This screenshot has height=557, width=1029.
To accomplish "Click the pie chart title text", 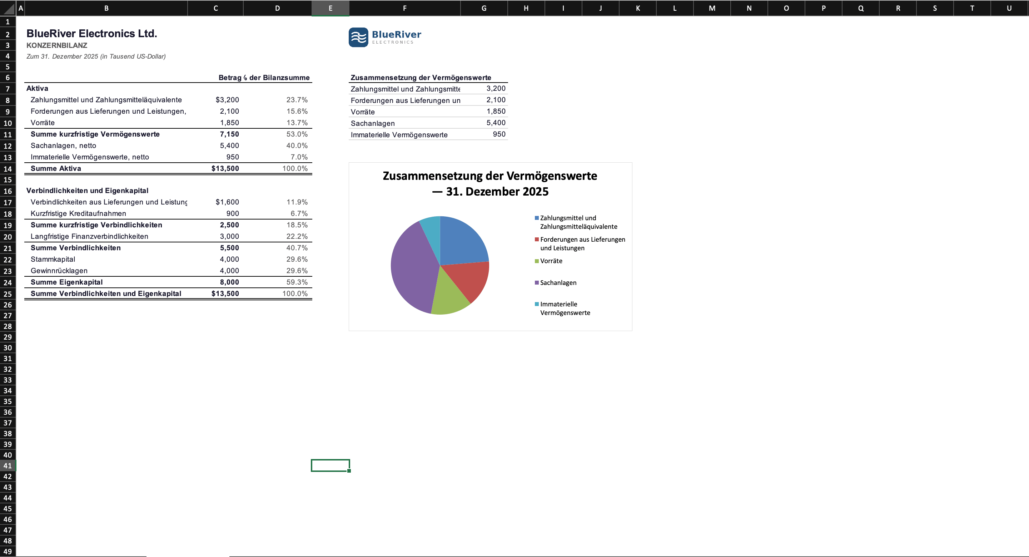I will tap(490, 184).
